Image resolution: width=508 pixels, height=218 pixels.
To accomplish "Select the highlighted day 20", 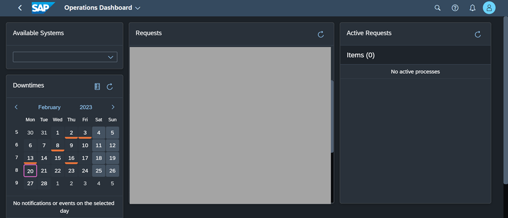I will click(30, 171).
